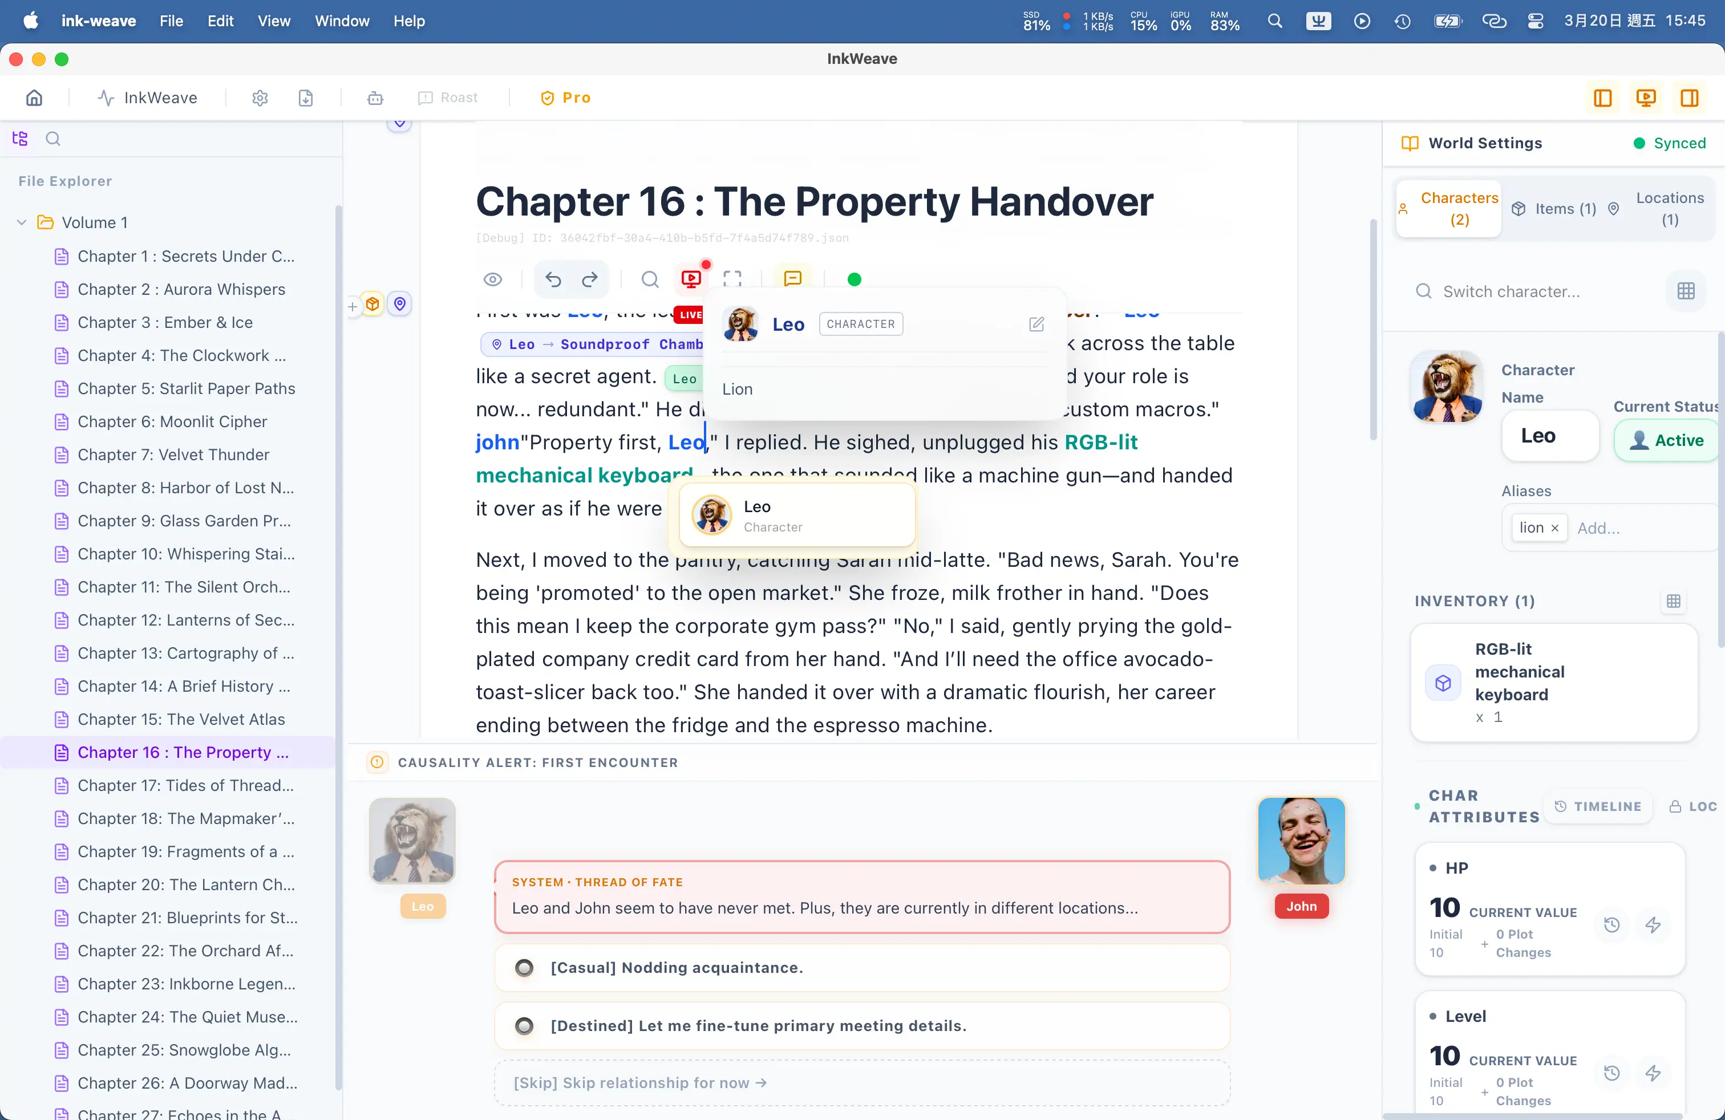Viewport: 1725px width, 1120px height.
Task: Toggle the eye preview icon in editor toolbar
Action: pyautogui.click(x=493, y=279)
